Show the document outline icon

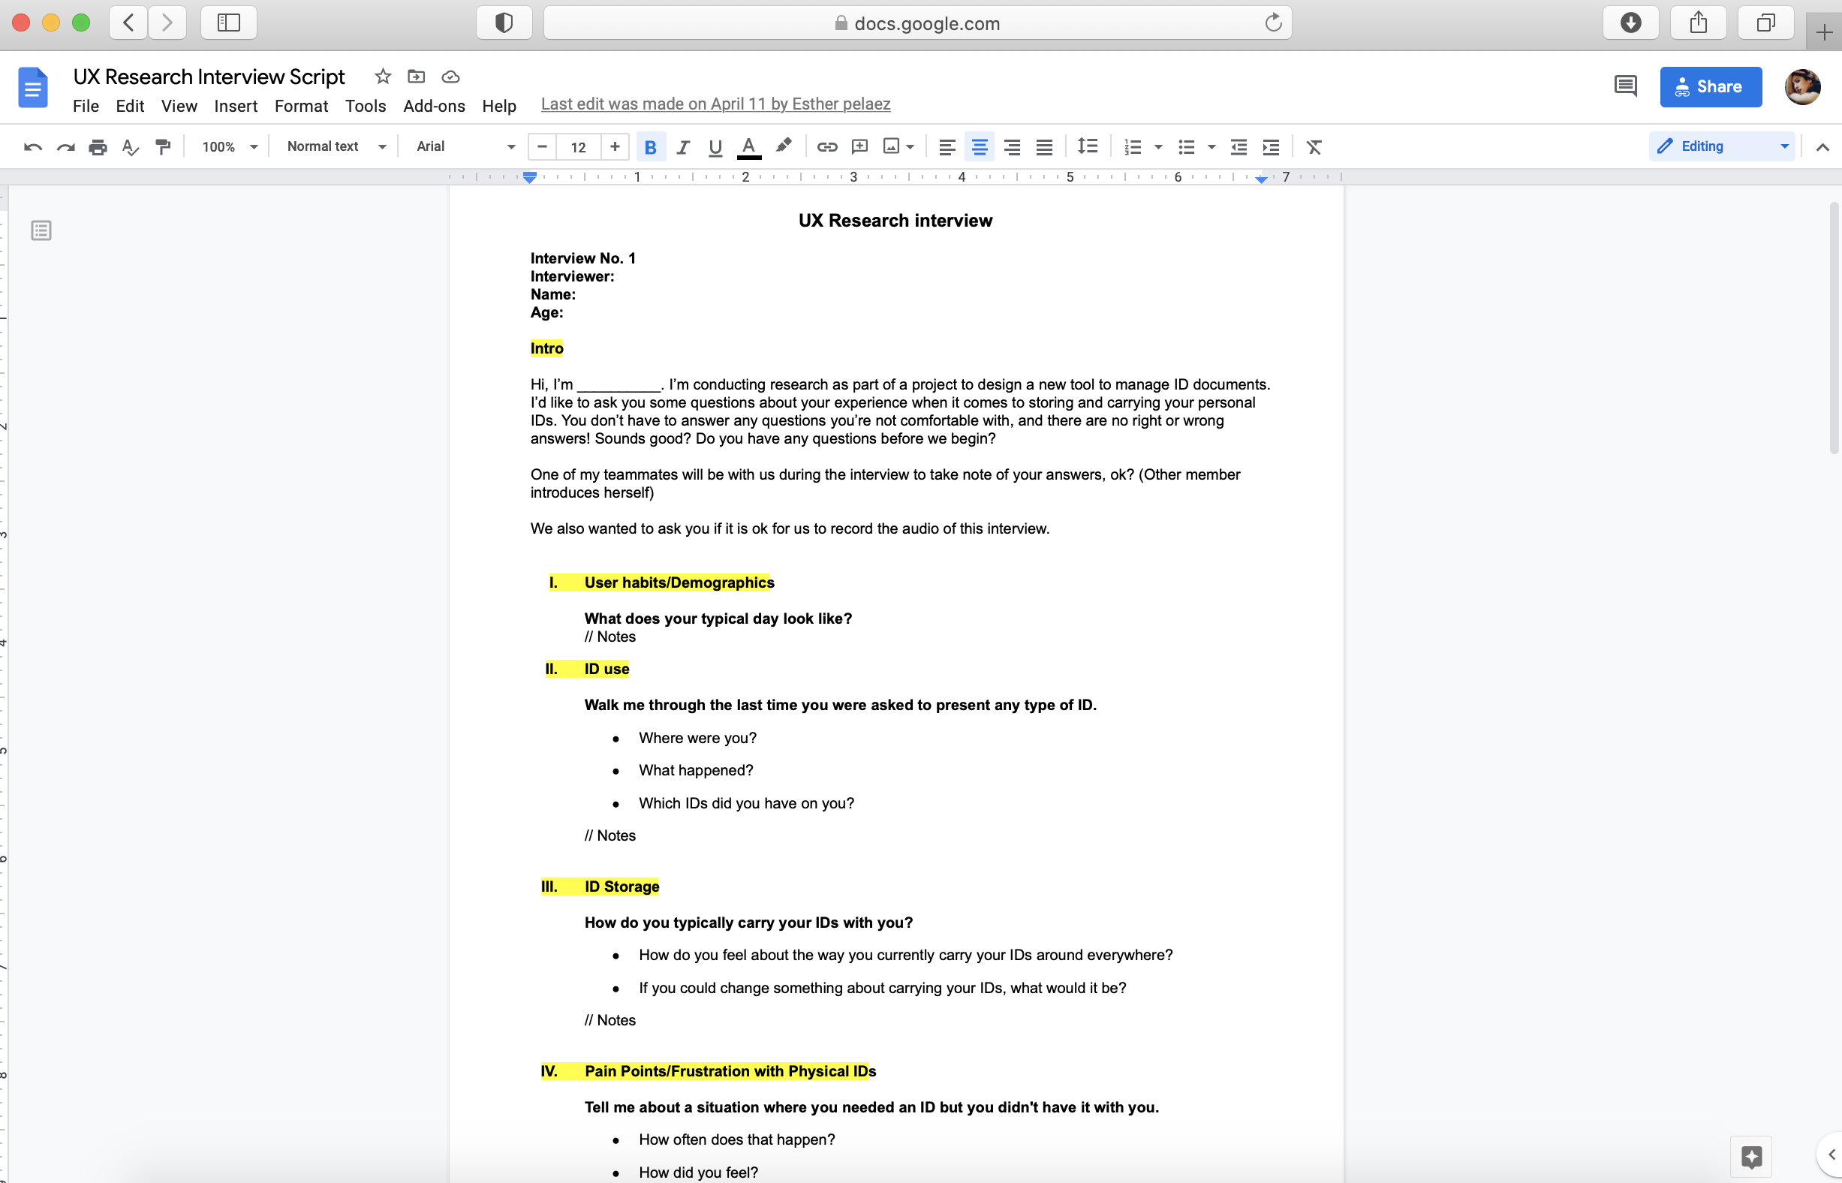41,230
